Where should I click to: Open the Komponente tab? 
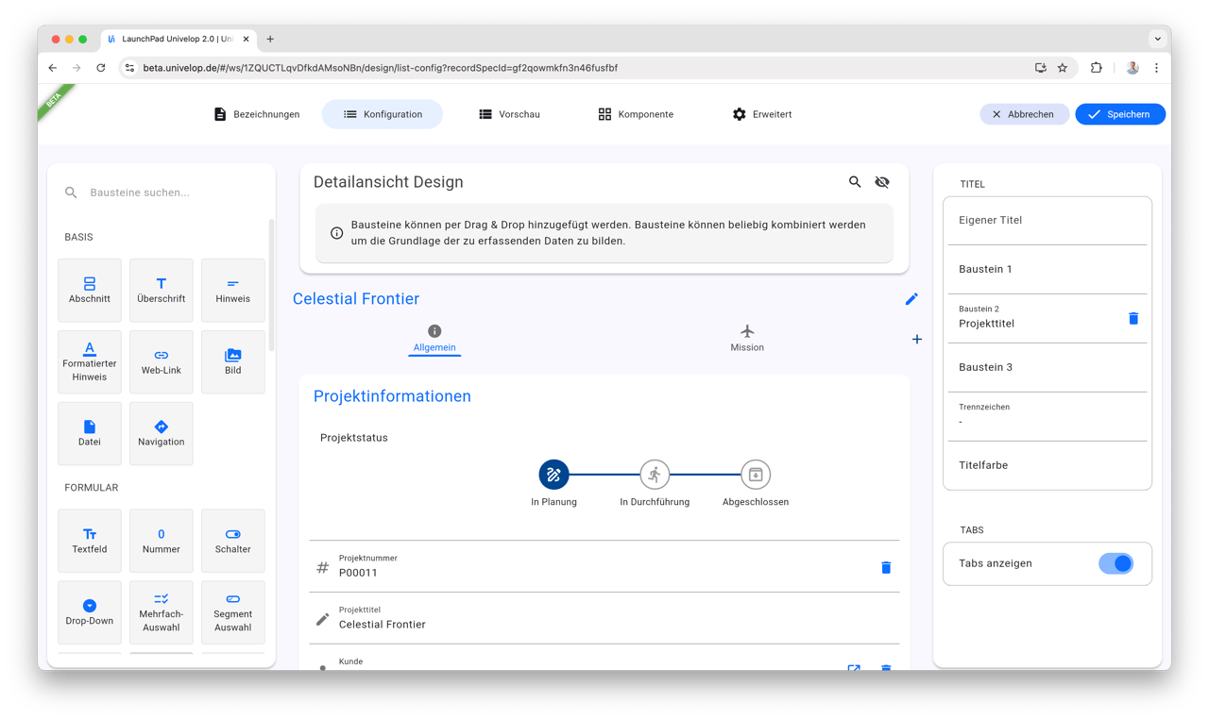click(636, 114)
